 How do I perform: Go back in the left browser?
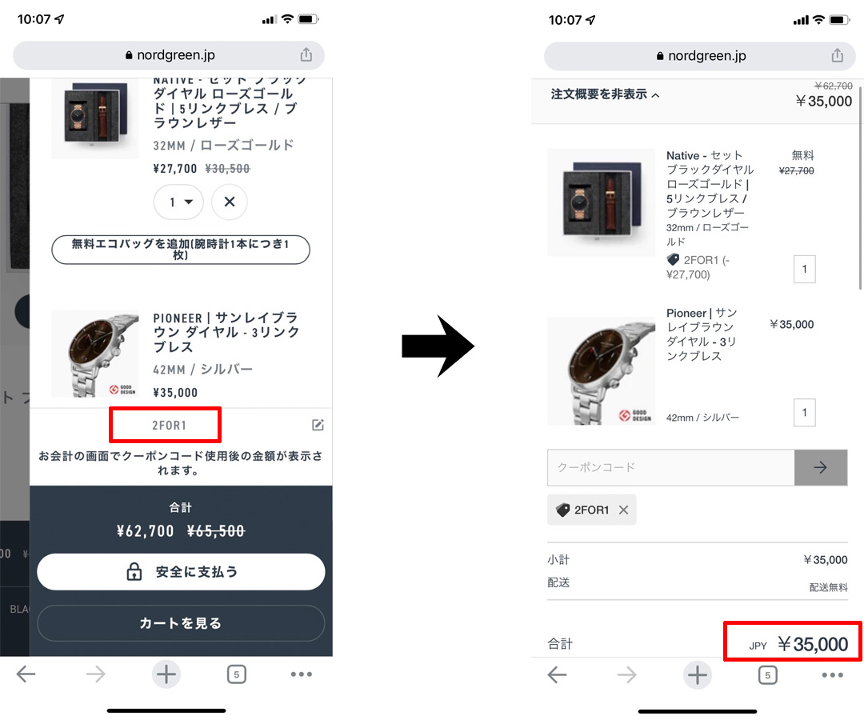coord(26,674)
